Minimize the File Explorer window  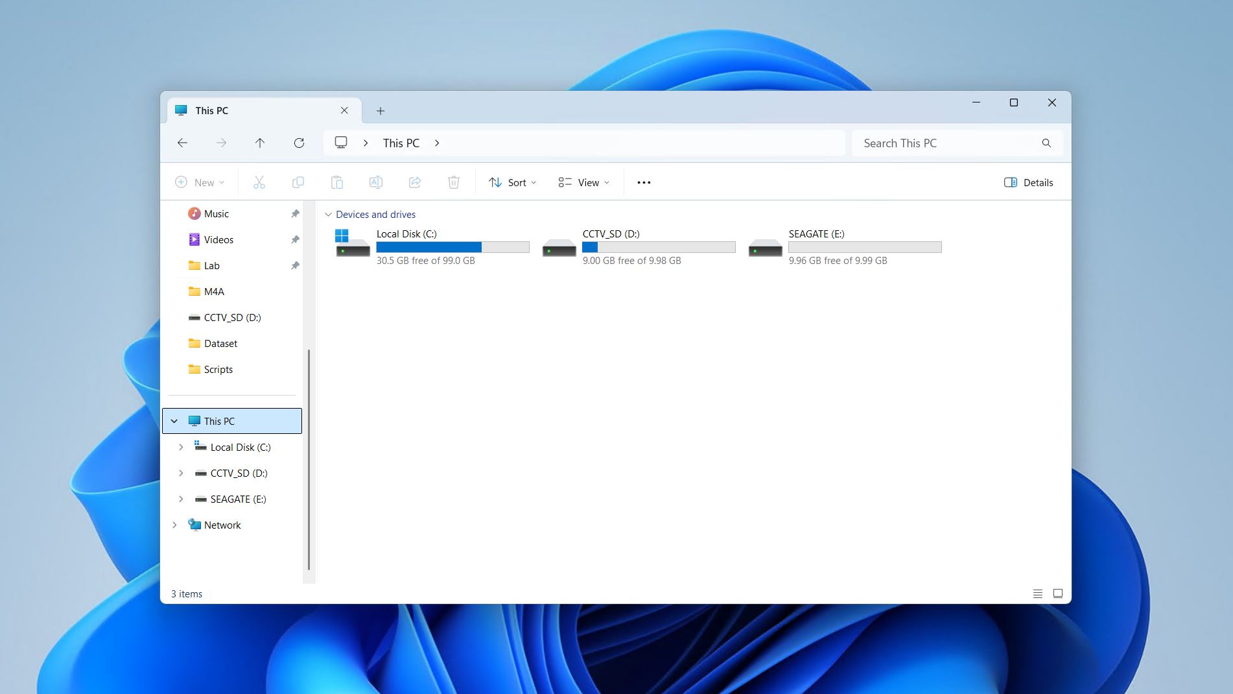point(976,102)
